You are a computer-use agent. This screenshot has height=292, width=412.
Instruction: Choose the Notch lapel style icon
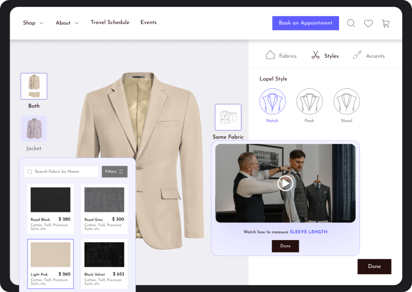pos(272,102)
